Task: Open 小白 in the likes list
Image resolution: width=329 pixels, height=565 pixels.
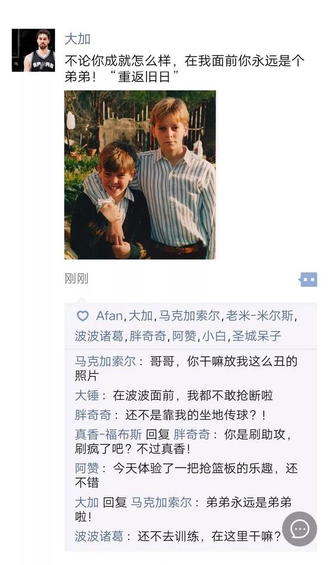Action: (214, 336)
